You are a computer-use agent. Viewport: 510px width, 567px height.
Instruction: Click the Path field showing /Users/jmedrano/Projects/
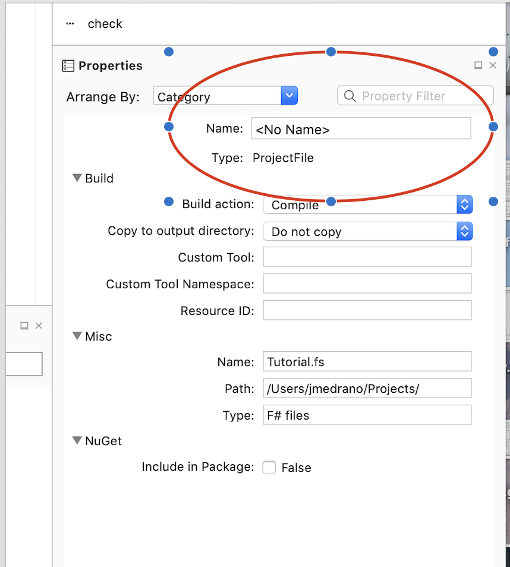click(367, 388)
